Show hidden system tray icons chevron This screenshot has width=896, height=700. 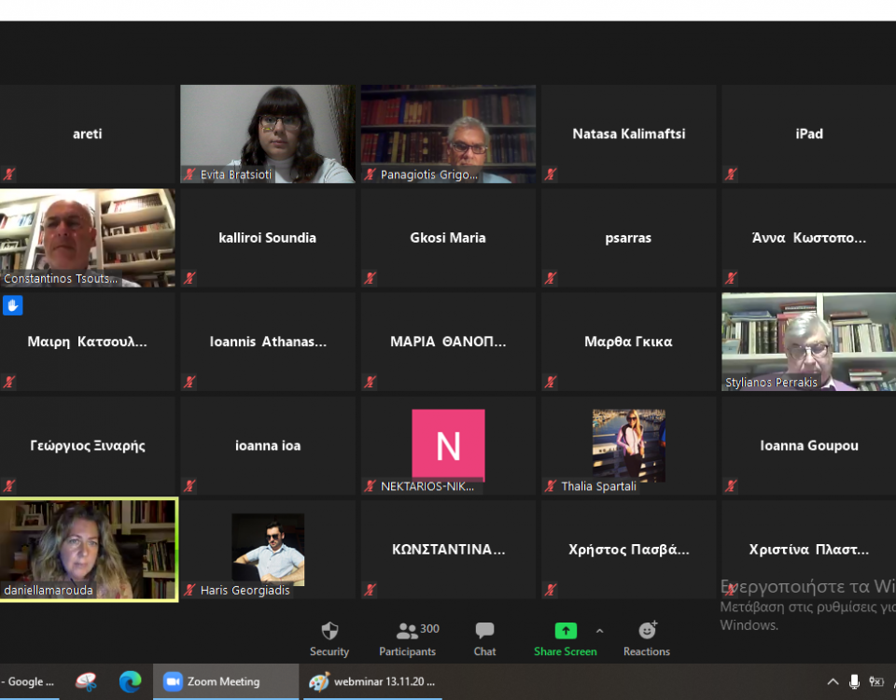833,681
